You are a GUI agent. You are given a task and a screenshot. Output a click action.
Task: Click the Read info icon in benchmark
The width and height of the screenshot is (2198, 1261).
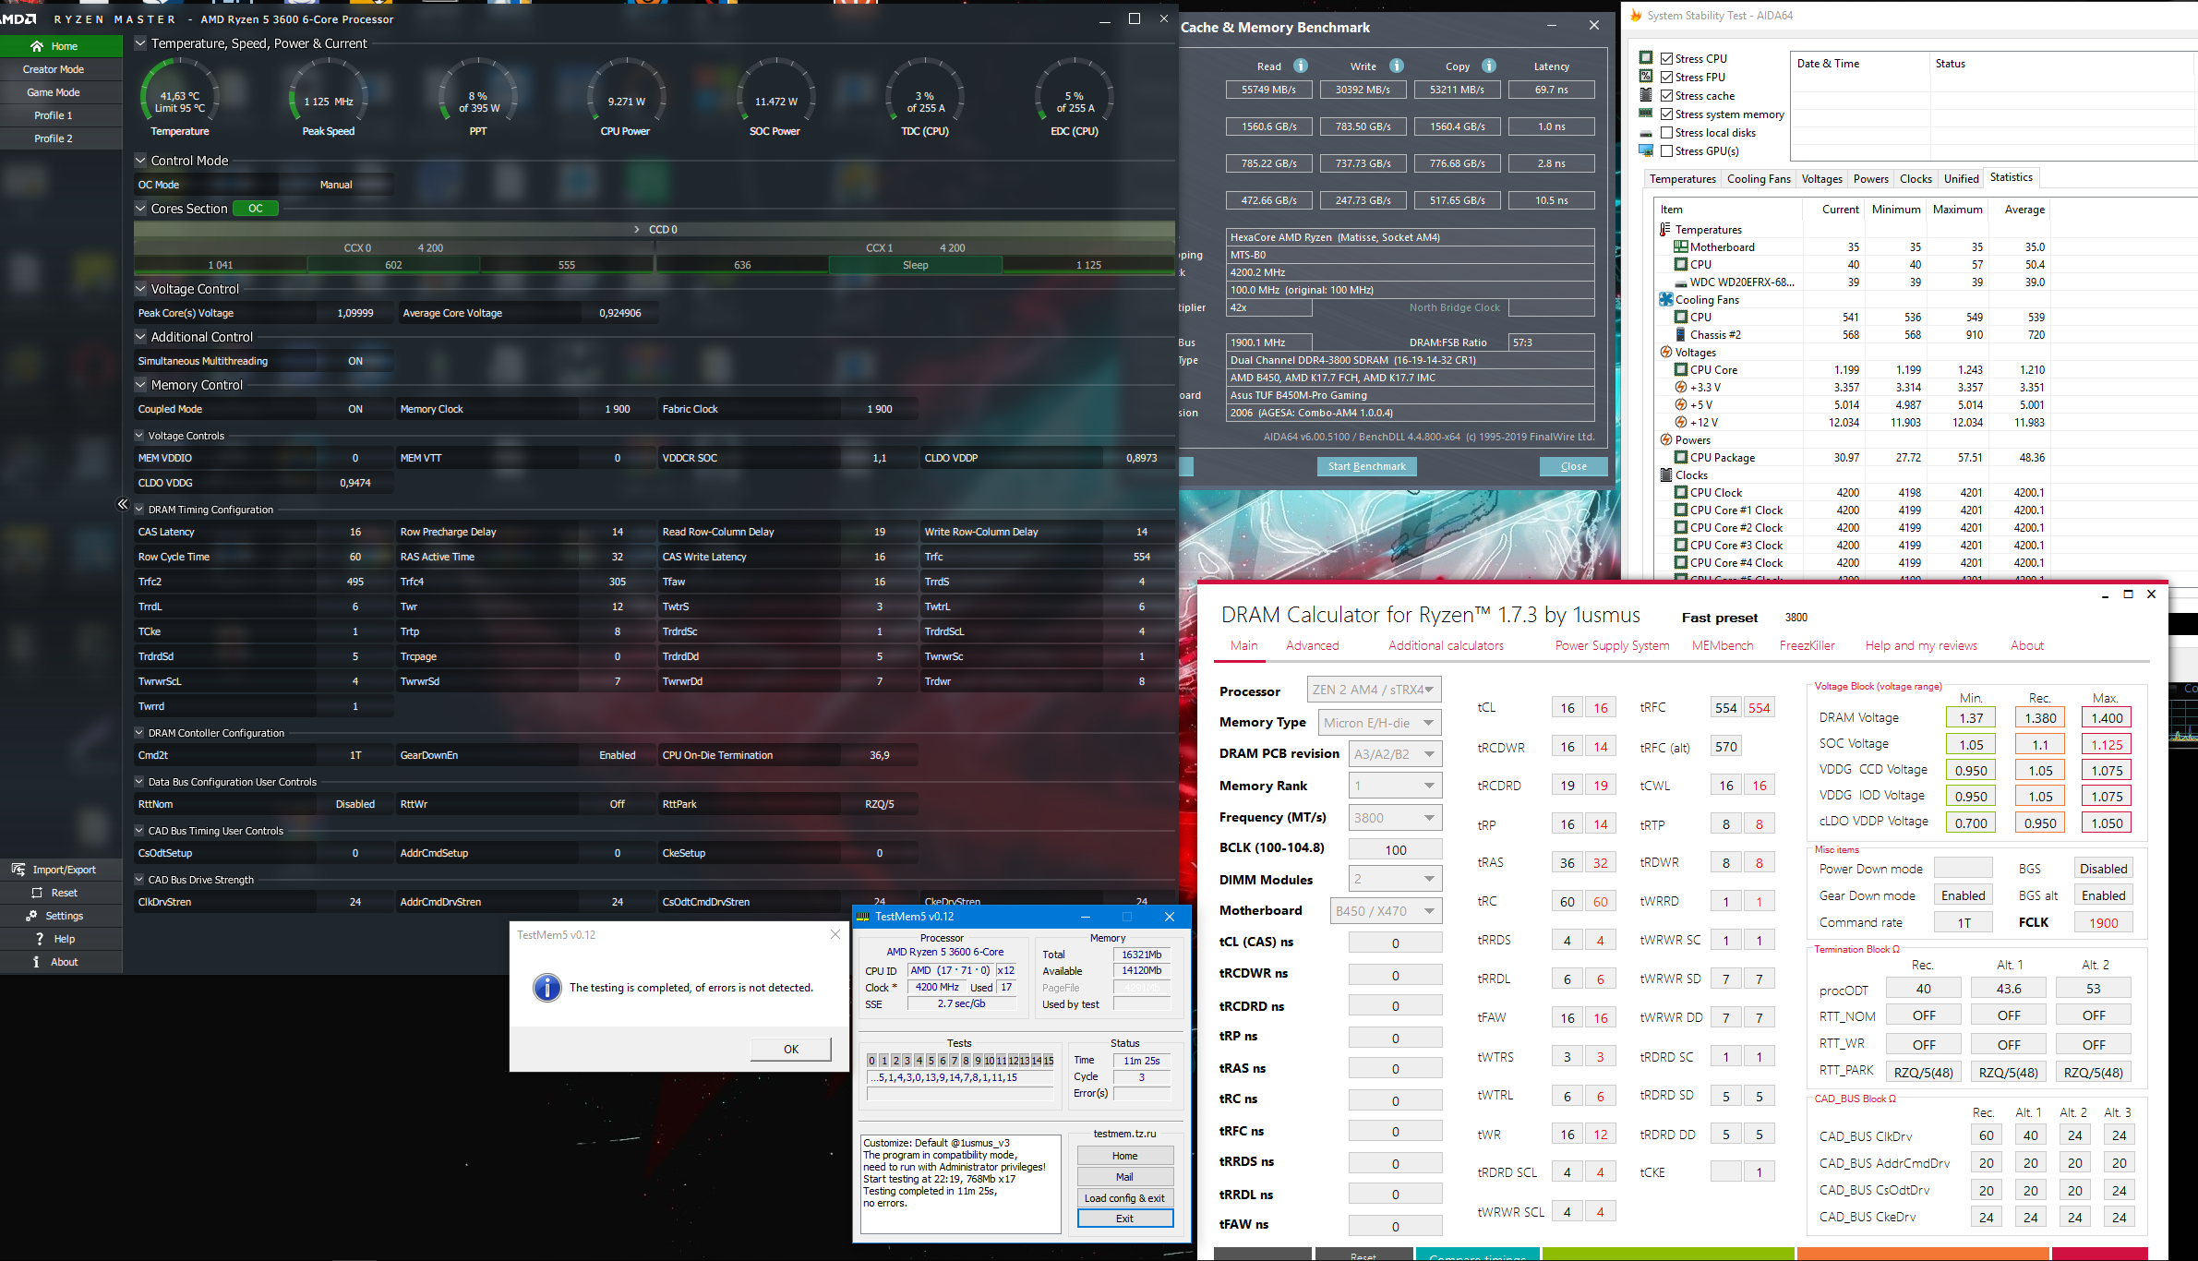tap(1301, 66)
